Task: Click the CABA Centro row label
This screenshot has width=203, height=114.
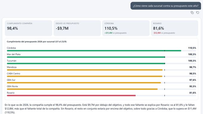Action: coord(13,74)
